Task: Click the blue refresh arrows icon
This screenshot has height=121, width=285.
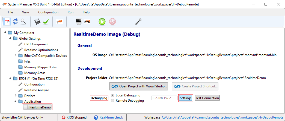Action: [16, 22]
